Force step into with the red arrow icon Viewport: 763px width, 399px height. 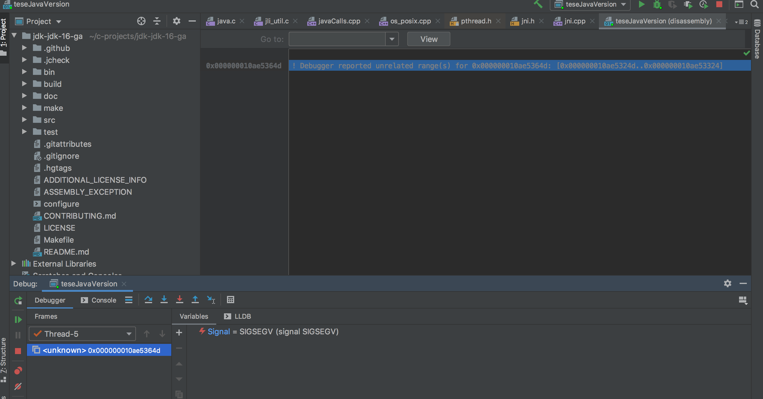[179, 300]
